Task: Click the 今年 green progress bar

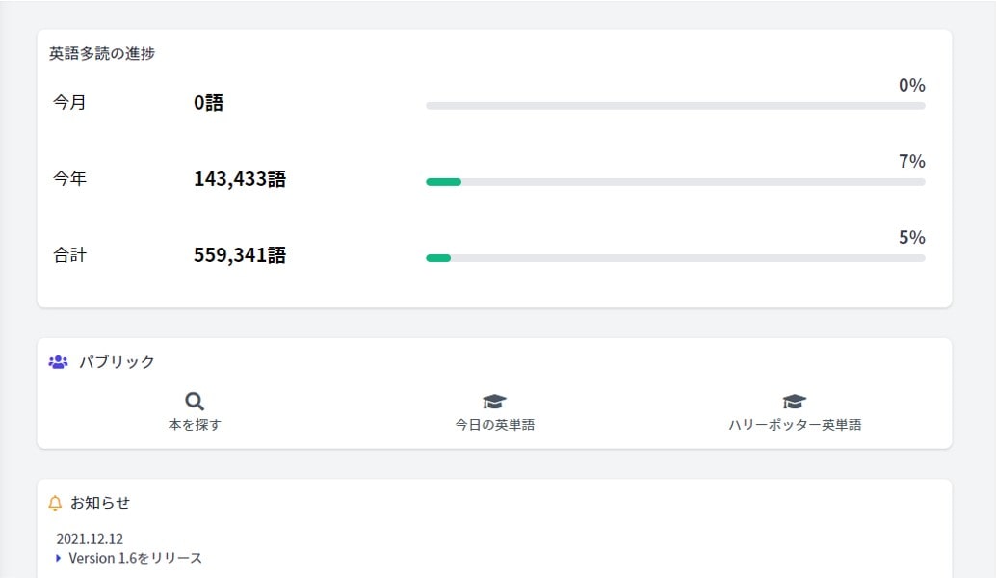Action: pyautogui.click(x=444, y=181)
